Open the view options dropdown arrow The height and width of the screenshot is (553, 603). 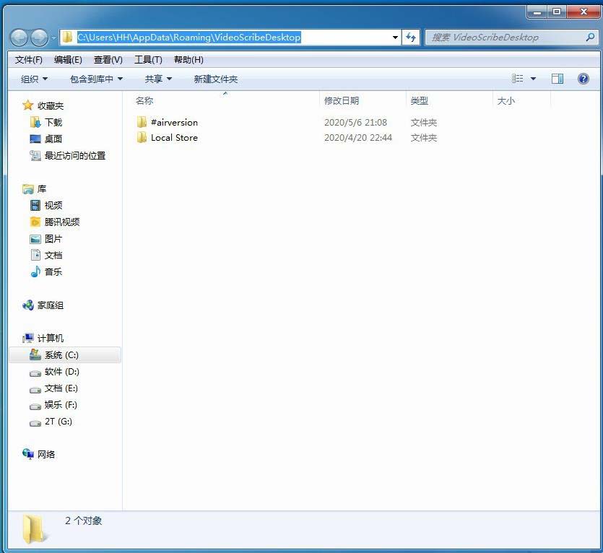coord(533,79)
